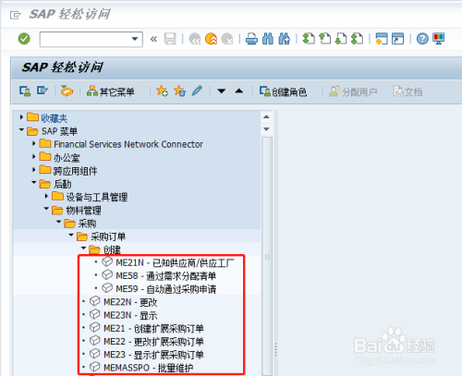The height and width of the screenshot is (376, 462).
Task: Click the Create New Session icon
Action: tap(382, 39)
